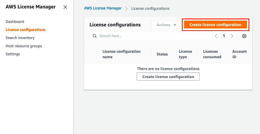Click the Search here input field
Viewport: 260px width, 134px height.
[x=154, y=36]
